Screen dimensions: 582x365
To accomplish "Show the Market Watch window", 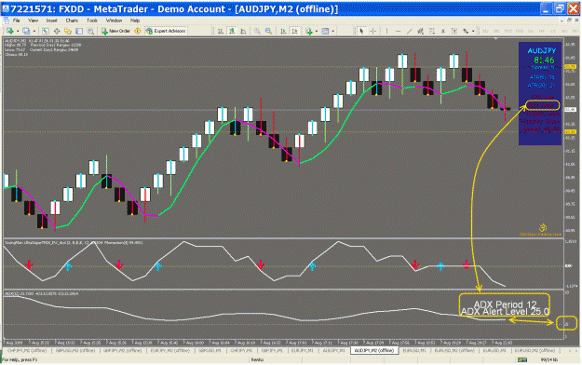I will pos(46,31).
